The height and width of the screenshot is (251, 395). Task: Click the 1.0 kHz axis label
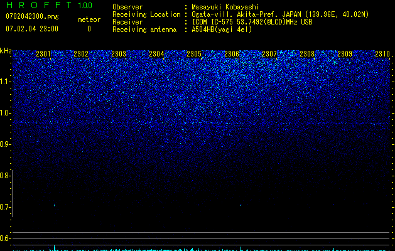pos(6,113)
